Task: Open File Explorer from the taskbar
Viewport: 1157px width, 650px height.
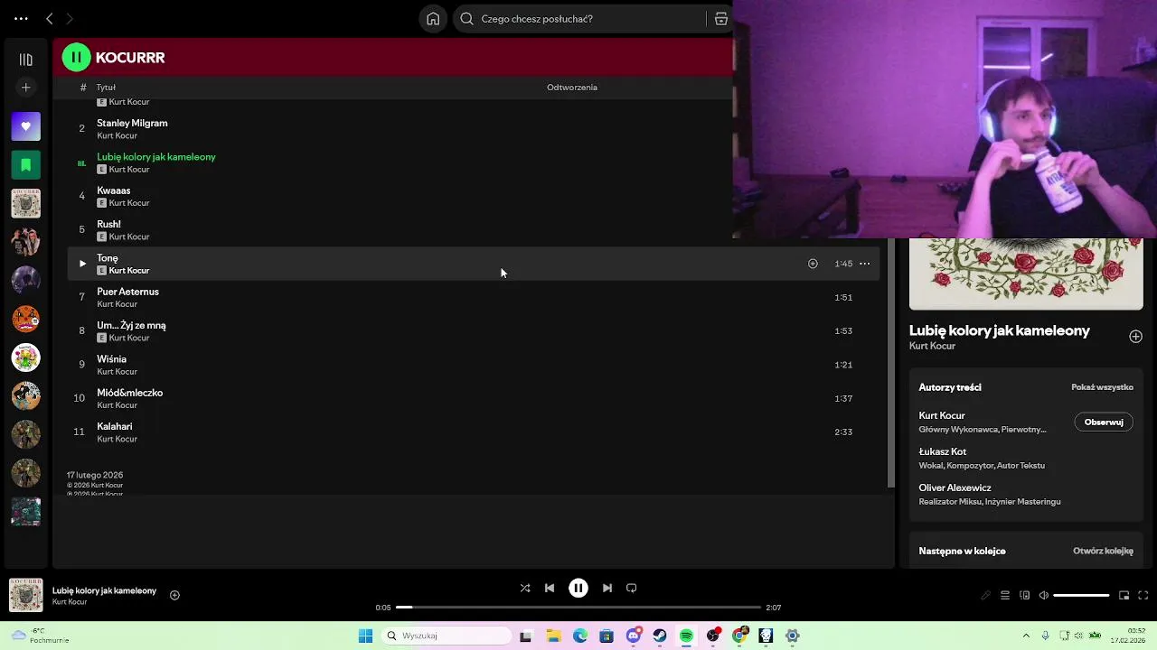Action: tap(553, 636)
